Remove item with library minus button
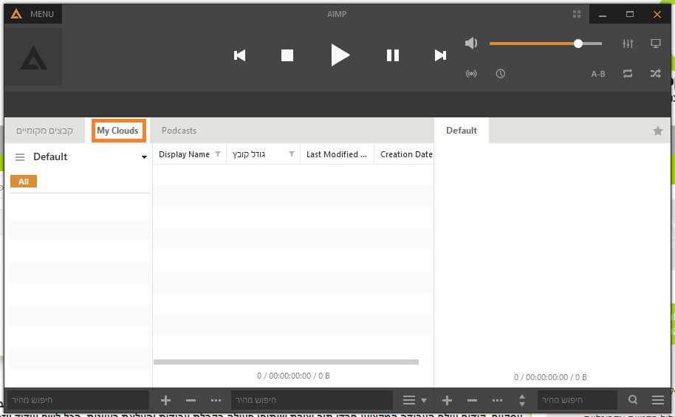Image resolution: width=675 pixels, height=417 pixels. (x=191, y=401)
